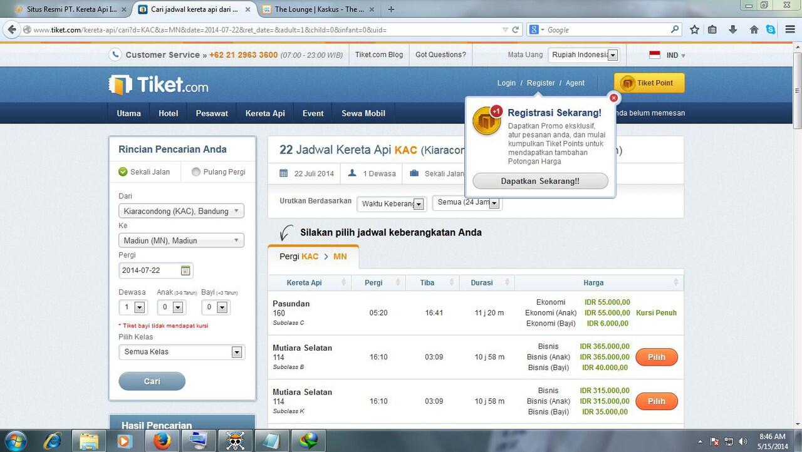Open the Bayi passenger count dropdown
The image size is (802, 452).
215,307
